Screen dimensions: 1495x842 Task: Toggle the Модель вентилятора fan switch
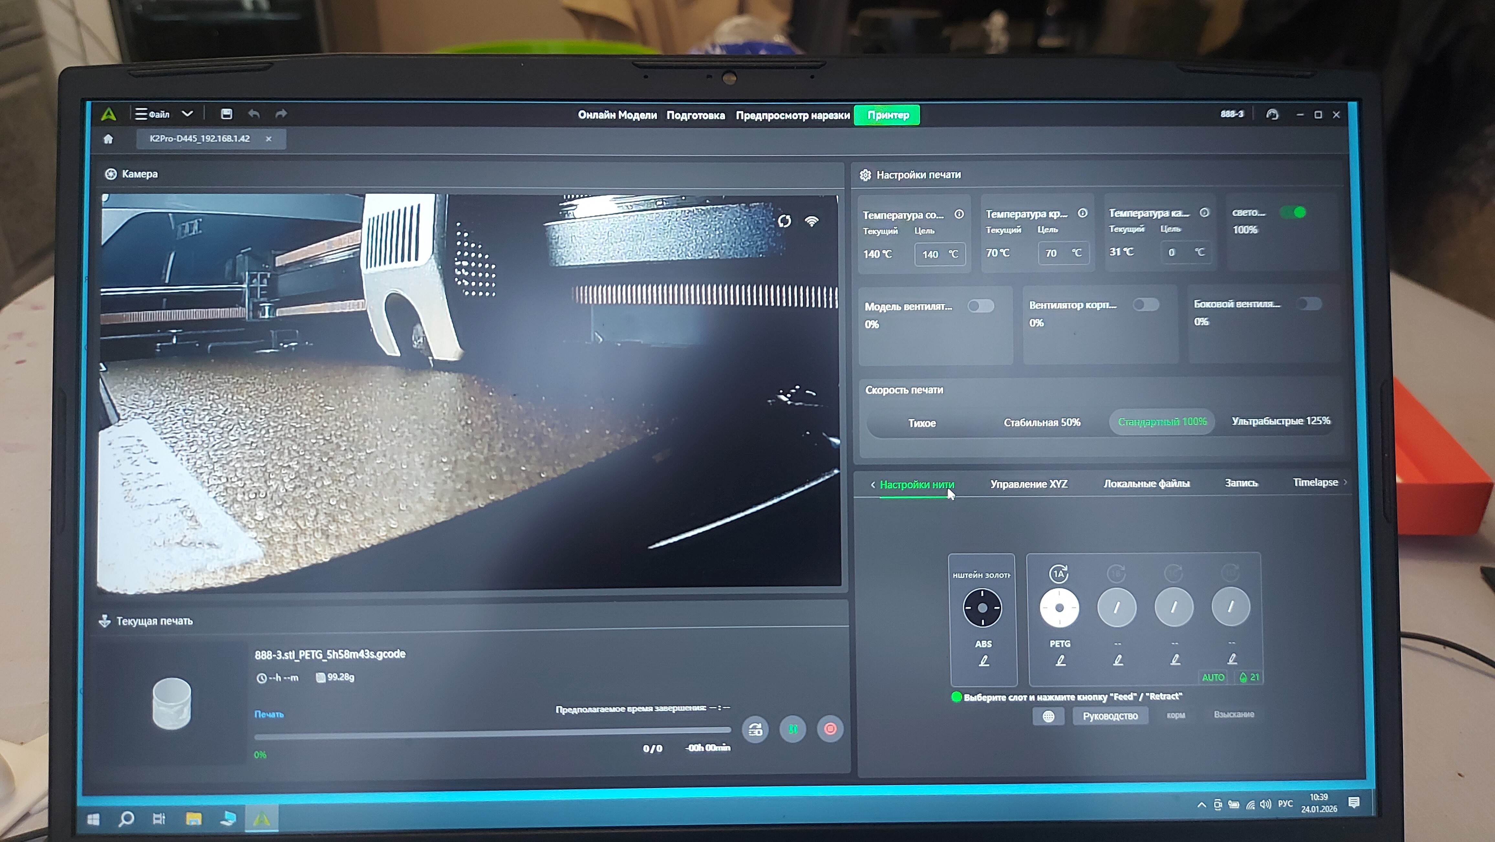[x=980, y=306]
